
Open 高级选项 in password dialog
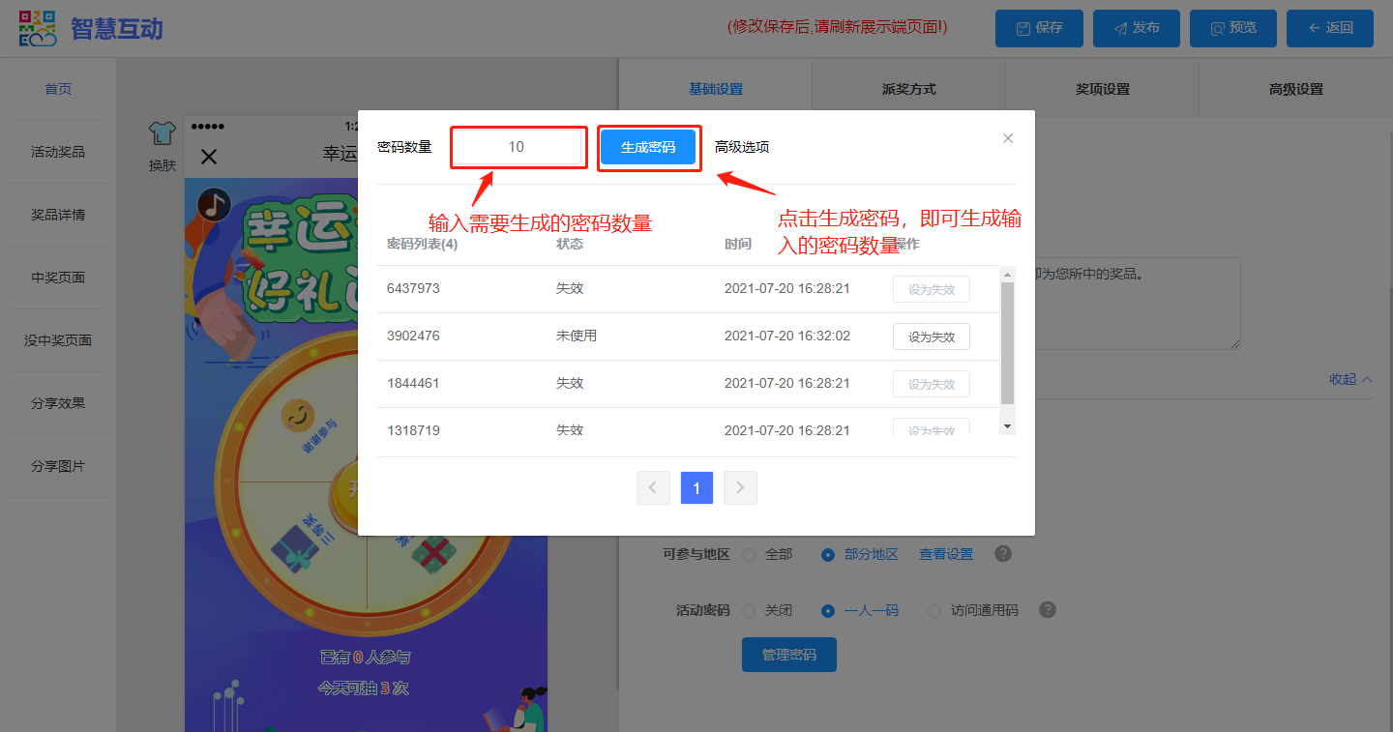pyautogui.click(x=742, y=147)
